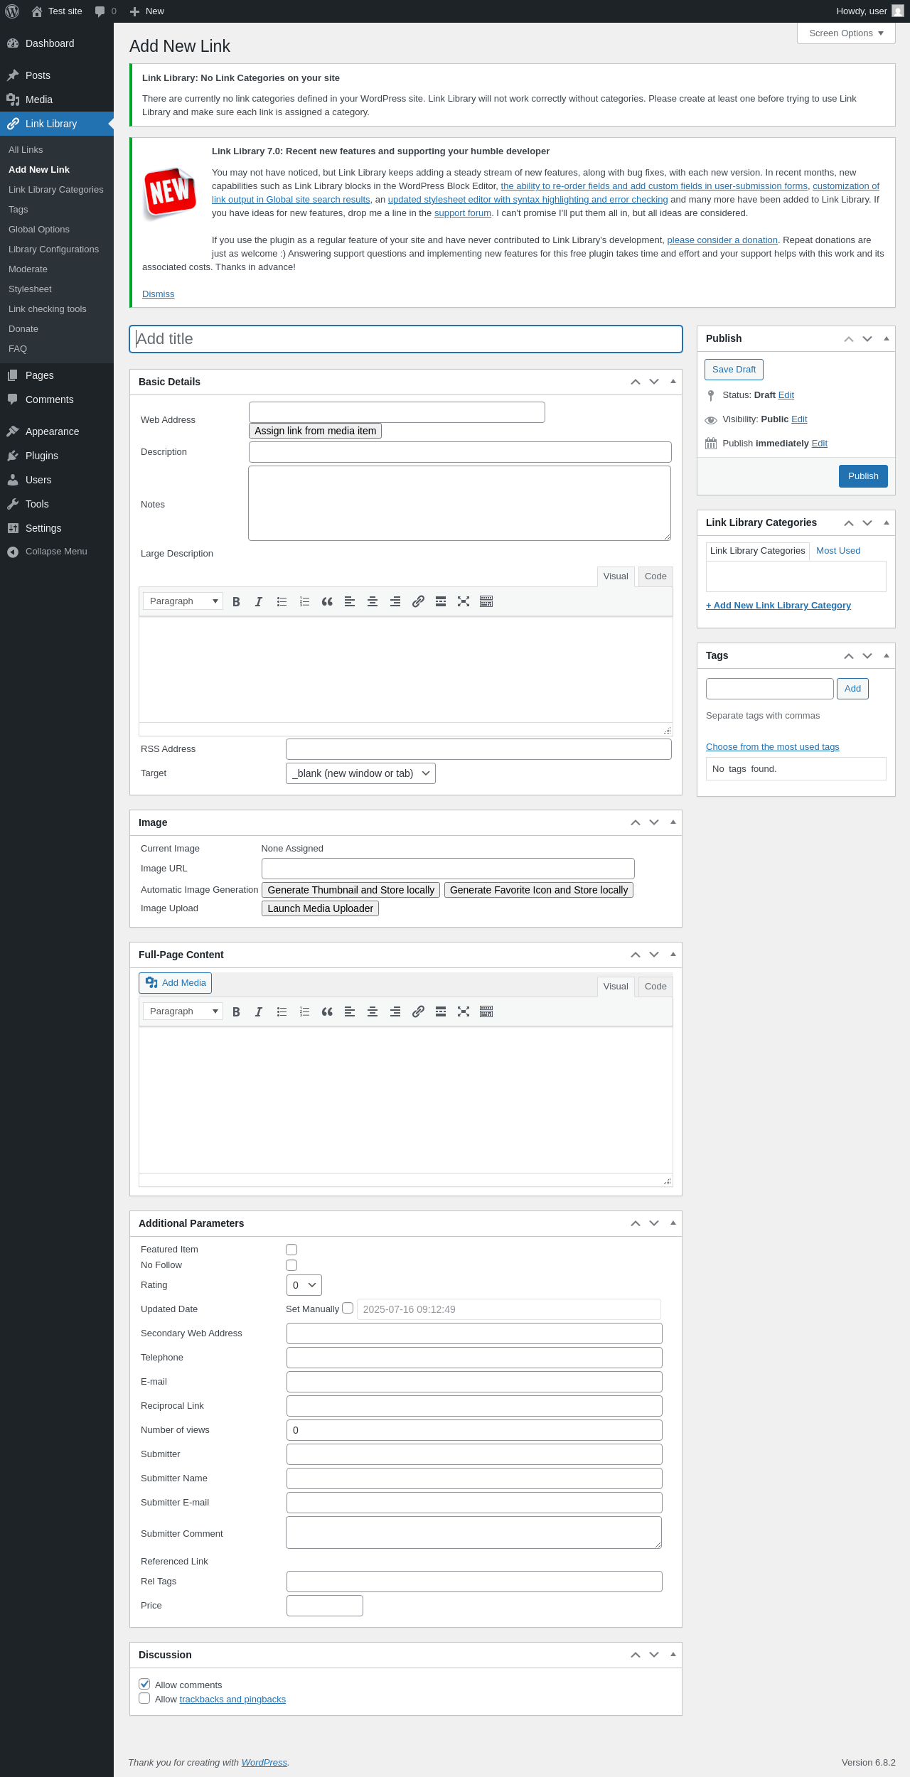Insert link icon in Full-Page Content editor
Viewport: 910px width, 1777px height.
click(x=418, y=1011)
